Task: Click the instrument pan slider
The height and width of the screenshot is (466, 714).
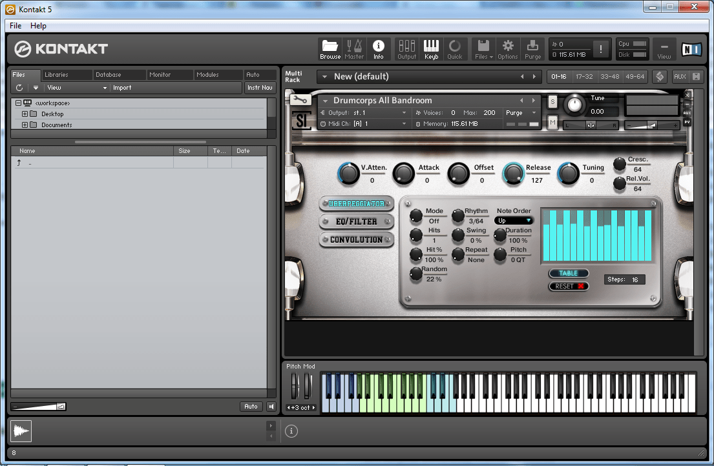Action: (x=591, y=125)
